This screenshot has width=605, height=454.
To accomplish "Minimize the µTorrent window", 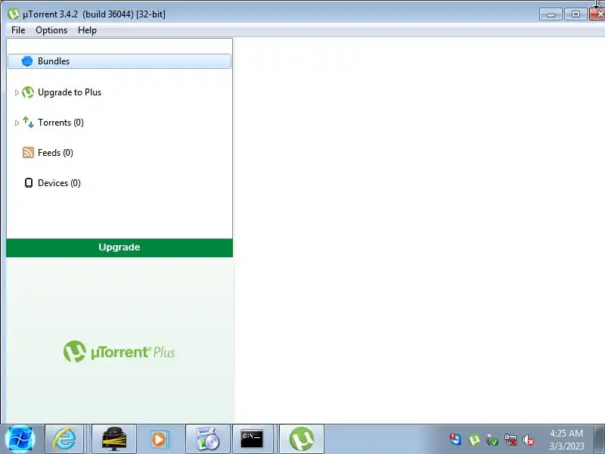I will coord(551,14).
